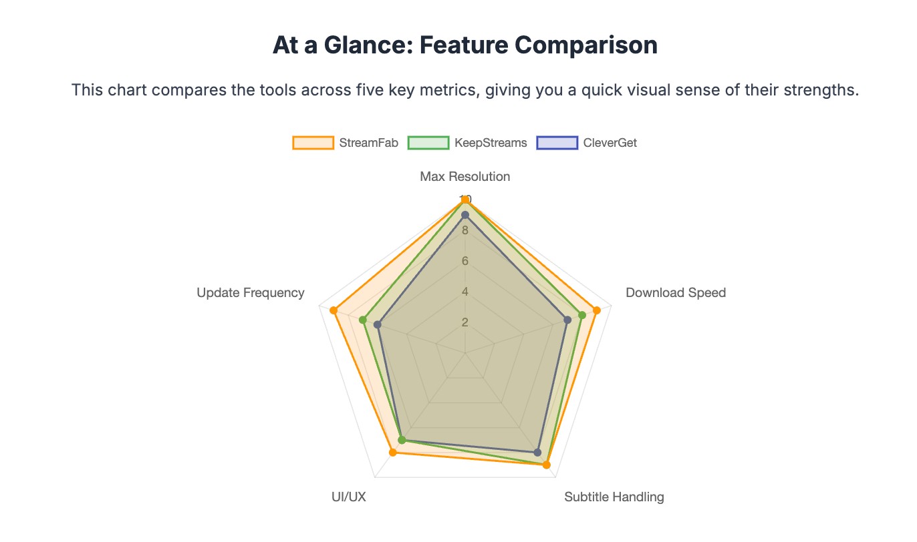Select StreamFab's Download Speed data point

point(598,310)
